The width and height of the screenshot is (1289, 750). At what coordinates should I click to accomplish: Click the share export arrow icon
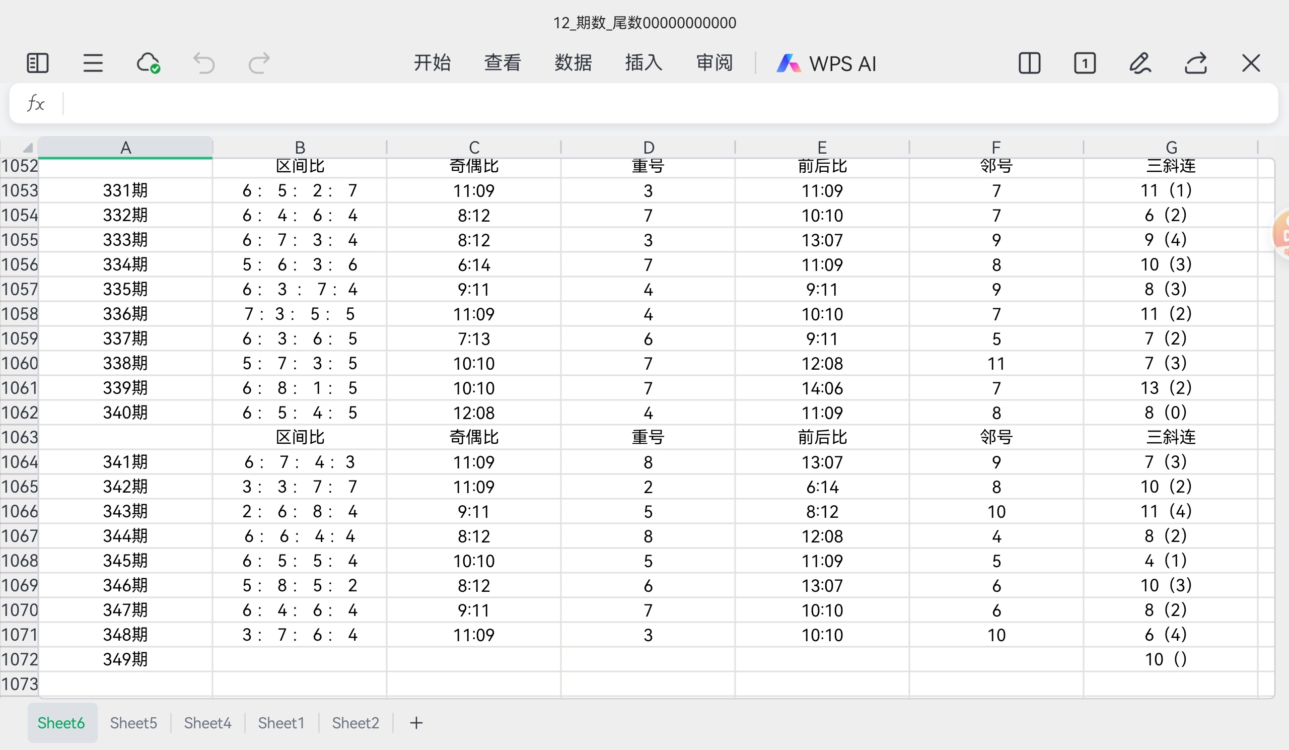point(1196,63)
